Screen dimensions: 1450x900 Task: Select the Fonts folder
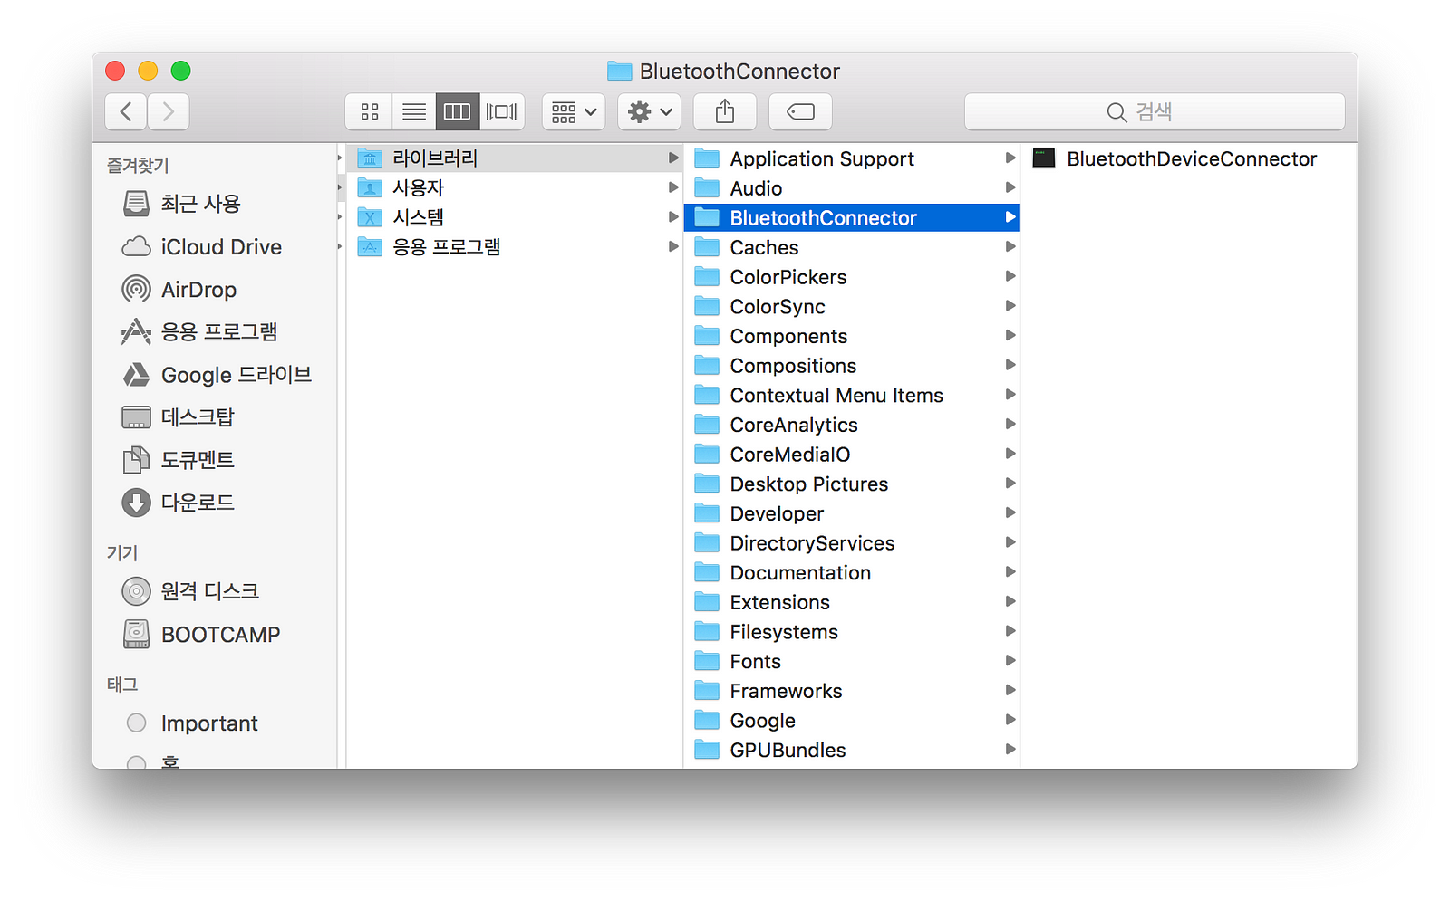point(852,661)
